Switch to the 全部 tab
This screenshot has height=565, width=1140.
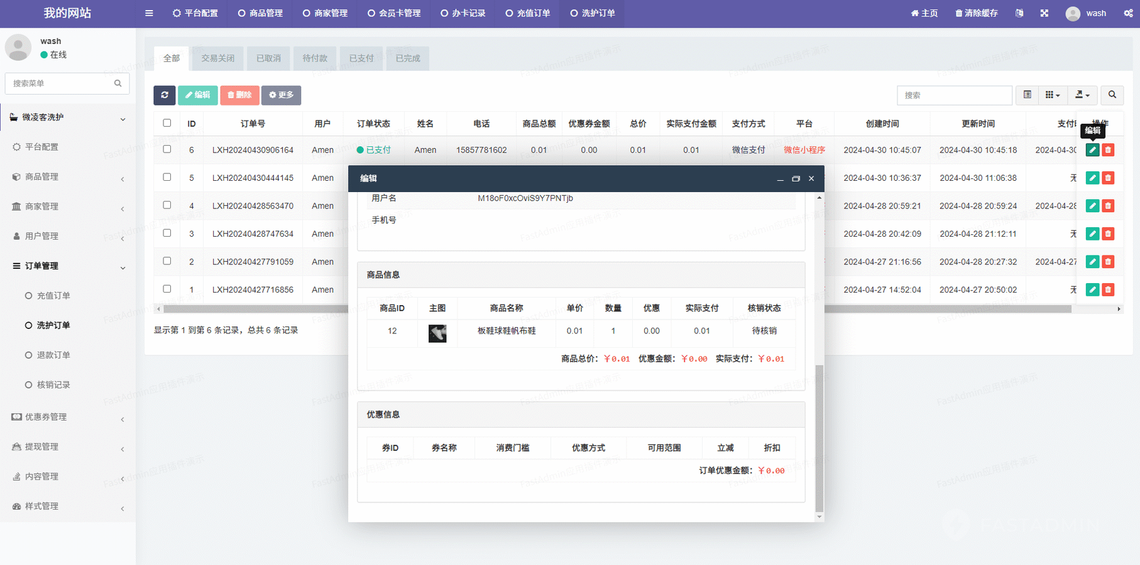click(172, 58)
